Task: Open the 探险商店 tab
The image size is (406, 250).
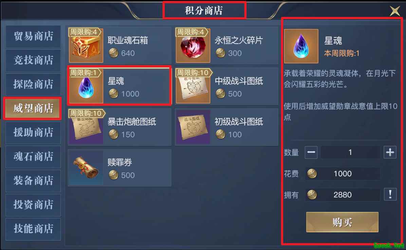Action: point(33,84)
